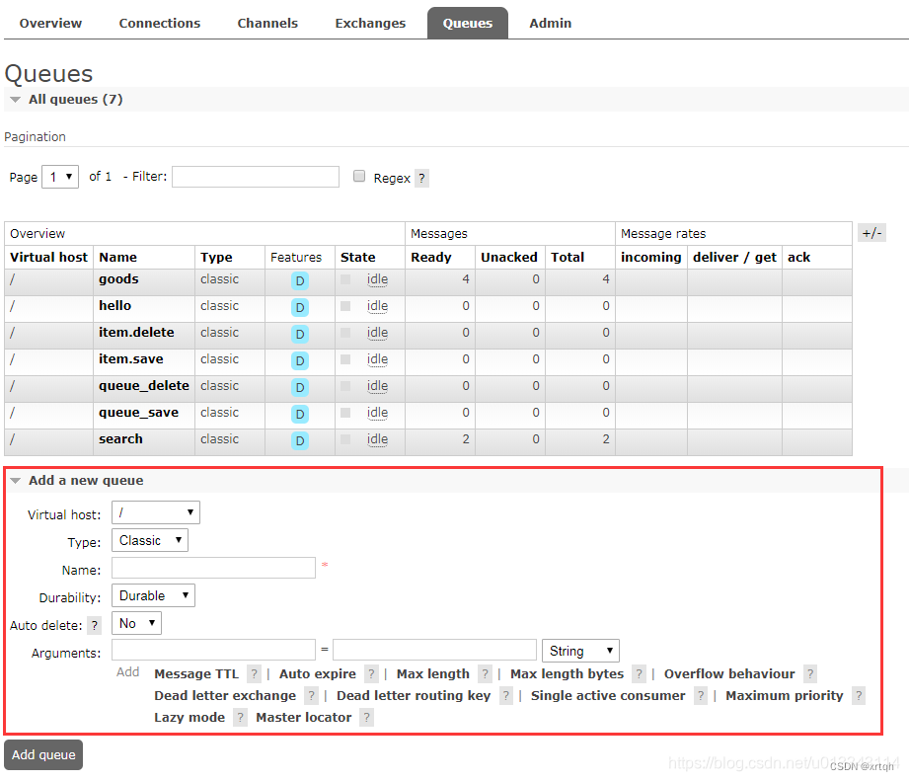The width and height of the screenshot is (909, 781).
Task: Open the item.delete queue link
Action: coord(136,332)
